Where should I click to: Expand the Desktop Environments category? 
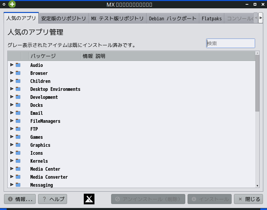(12, 89)
